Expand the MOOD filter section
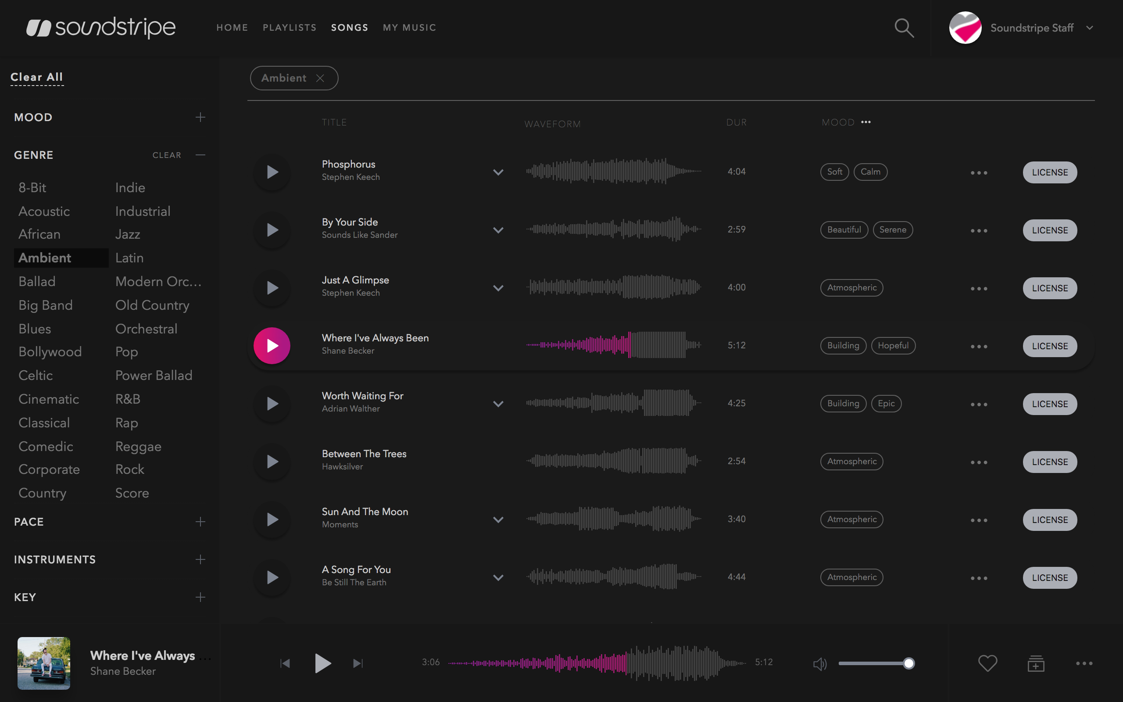This screenshot has width=1123, height=702. point(200,117)
